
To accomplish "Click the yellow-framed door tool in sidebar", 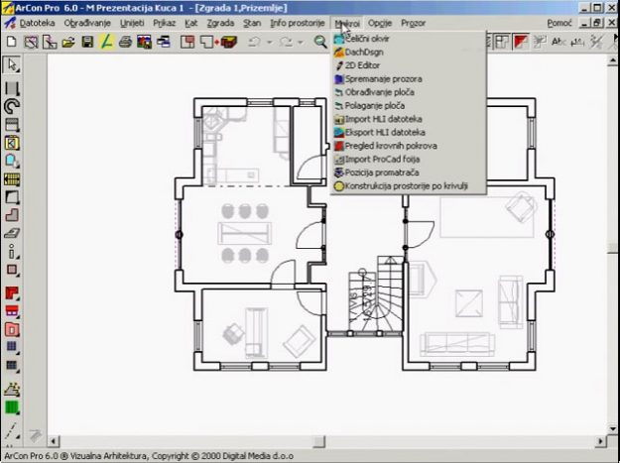I will [x=12, y=142].
